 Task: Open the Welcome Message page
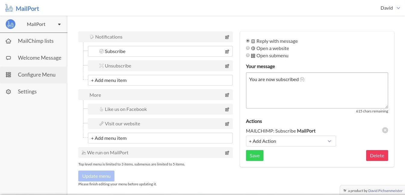39,58
